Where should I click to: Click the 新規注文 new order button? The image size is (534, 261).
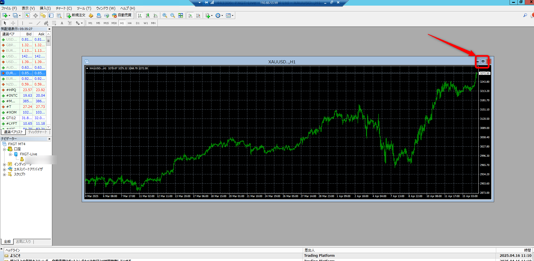(x=76, y=15)
